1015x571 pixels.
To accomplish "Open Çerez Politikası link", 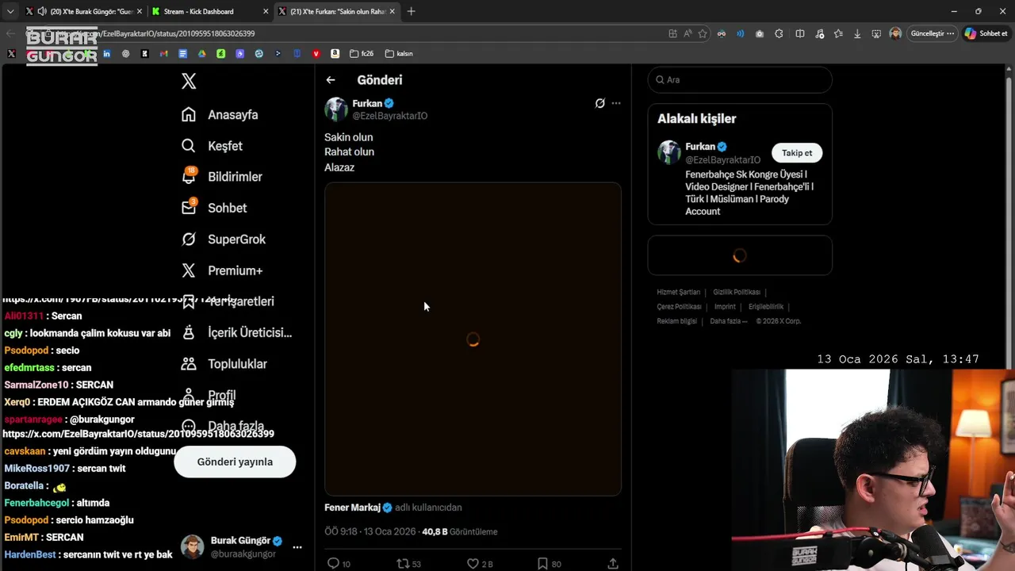I will pos(680,307).
